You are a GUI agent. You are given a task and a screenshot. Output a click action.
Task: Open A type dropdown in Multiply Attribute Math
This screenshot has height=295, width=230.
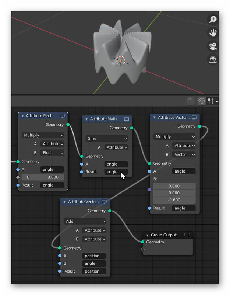[x=52, y=144]
